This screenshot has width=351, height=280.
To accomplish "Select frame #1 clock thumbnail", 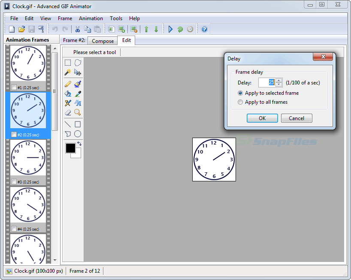I will coord(28,63).
